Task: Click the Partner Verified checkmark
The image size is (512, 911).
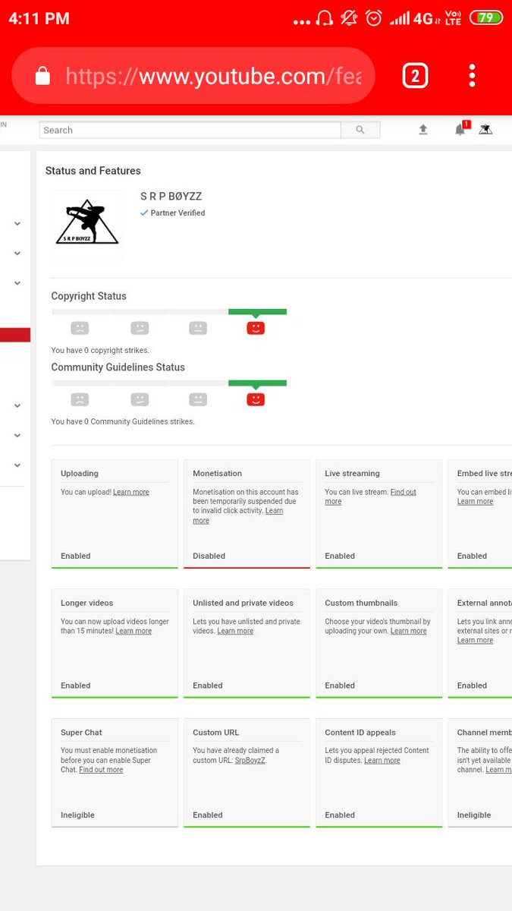Action: 144,213
